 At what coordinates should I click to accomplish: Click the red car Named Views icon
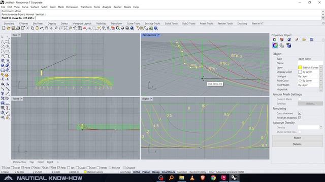(85, 28)
